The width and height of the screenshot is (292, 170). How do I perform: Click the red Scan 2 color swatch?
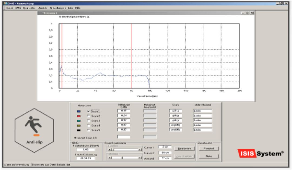click(79, 116)
